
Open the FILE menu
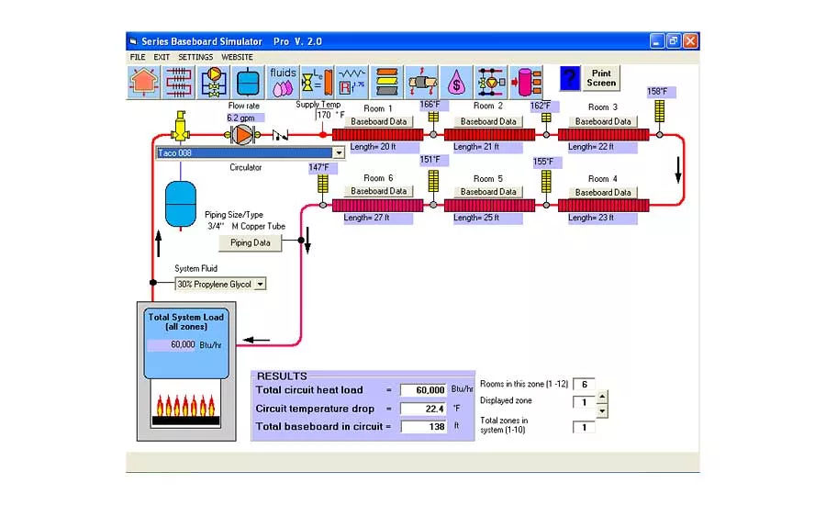coord(138,57)
